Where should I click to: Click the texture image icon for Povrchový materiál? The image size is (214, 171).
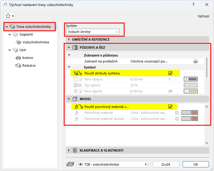click(177, 113)
